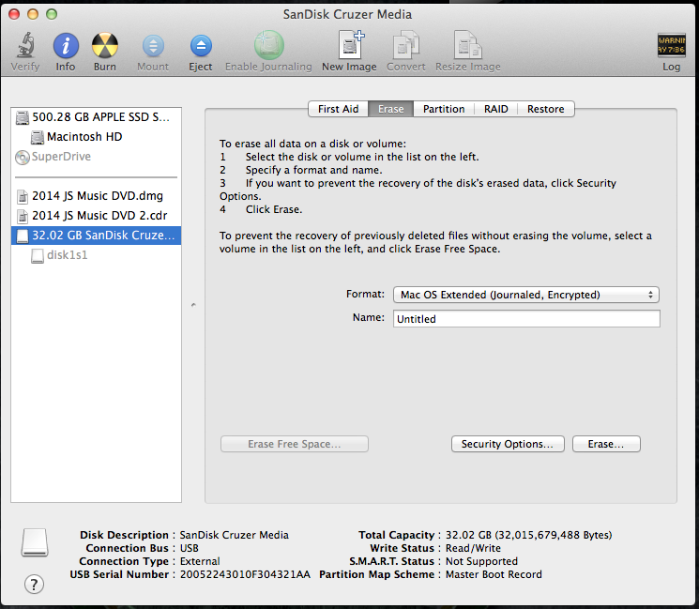Select the 500.28 GB APPLE SSD disk
The image size is (699, 609).
96,117
